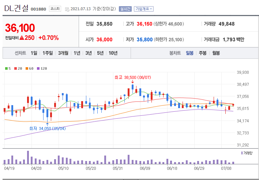The height and width of the screenshot is (180, 259).
Task: Click the 31,292 price axis label
Action: (x=243, y=145)
